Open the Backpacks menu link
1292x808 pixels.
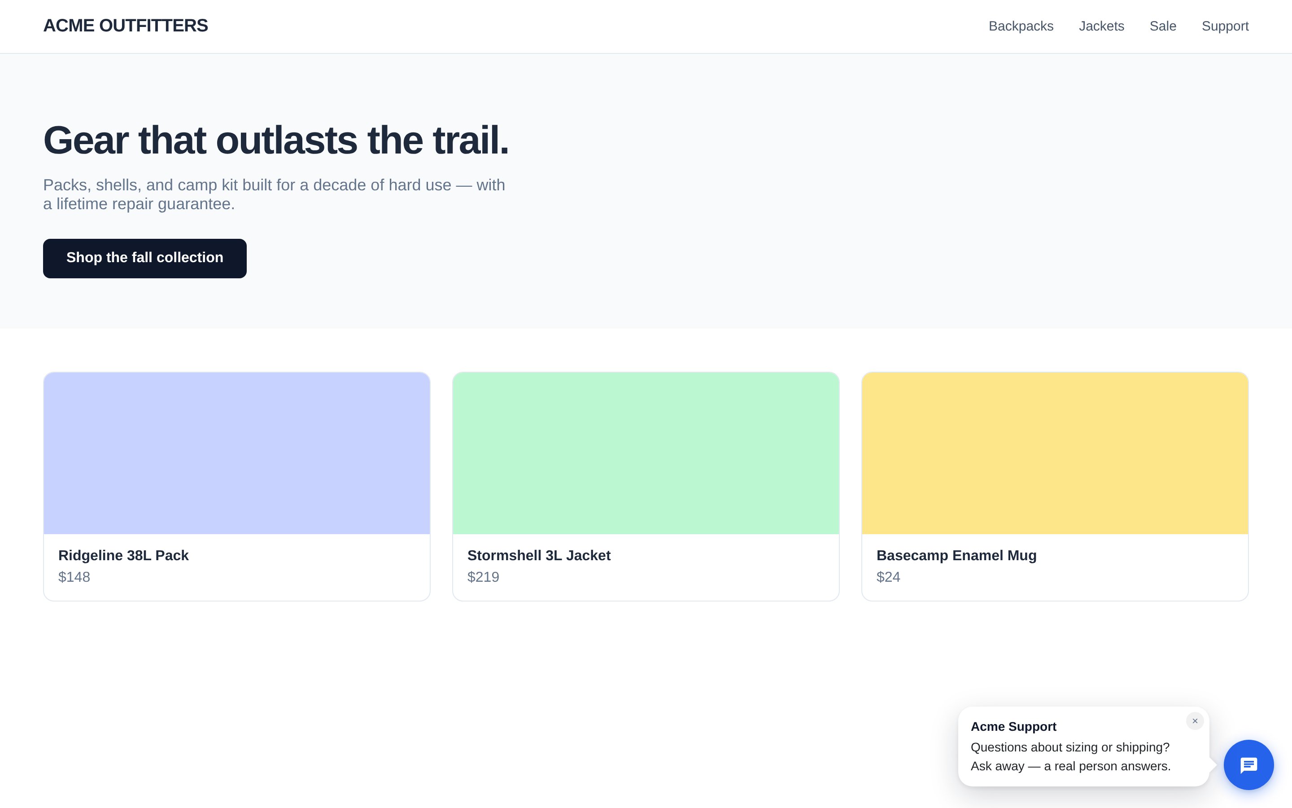(x=1021, y=26)
